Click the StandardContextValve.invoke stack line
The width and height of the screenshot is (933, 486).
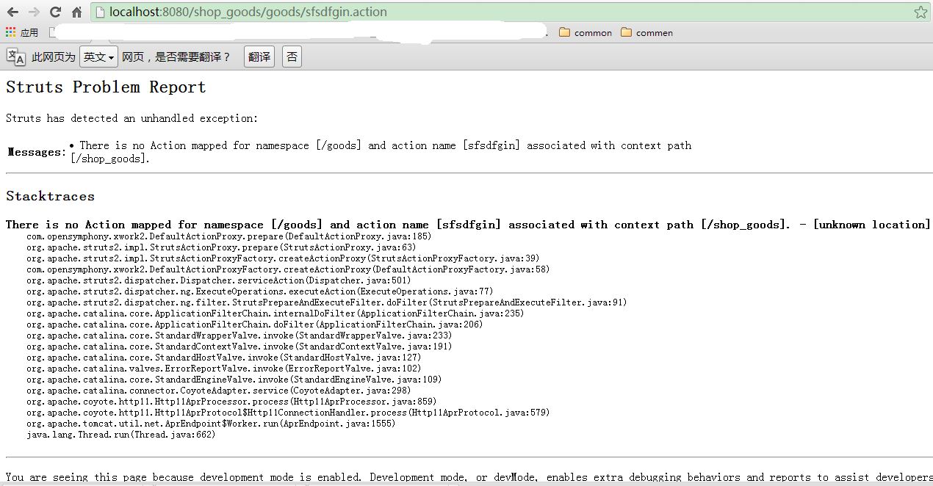pyautogui.click(x=239, y=347)
